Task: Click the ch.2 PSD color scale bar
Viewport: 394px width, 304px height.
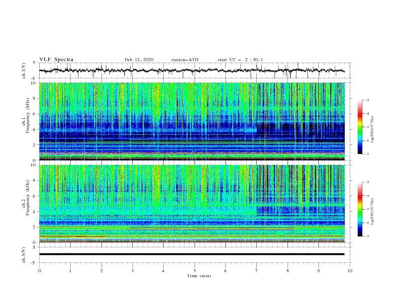Action: 360,209
